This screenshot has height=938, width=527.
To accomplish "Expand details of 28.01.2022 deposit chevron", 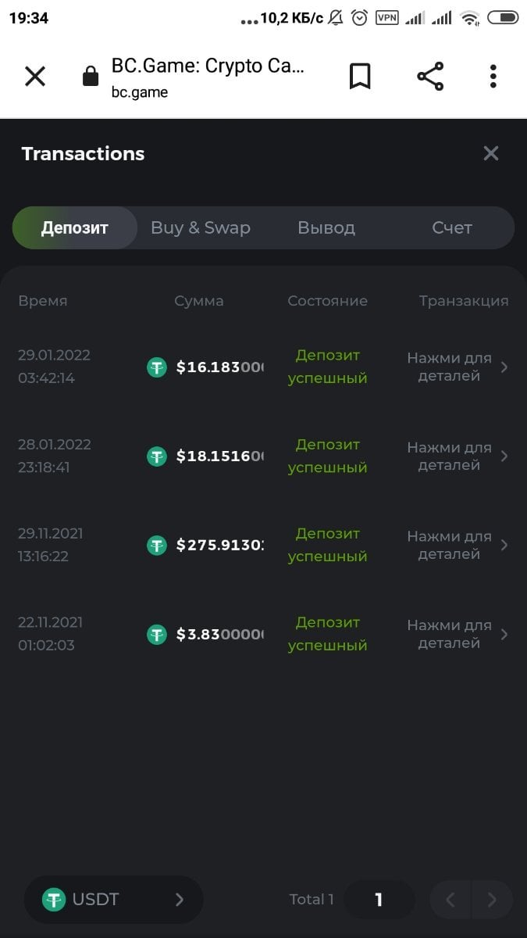I will tap(504, 456).
